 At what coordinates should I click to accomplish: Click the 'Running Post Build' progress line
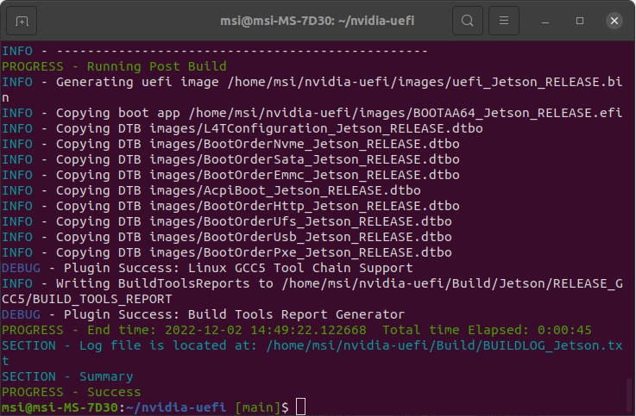[114, 66]
